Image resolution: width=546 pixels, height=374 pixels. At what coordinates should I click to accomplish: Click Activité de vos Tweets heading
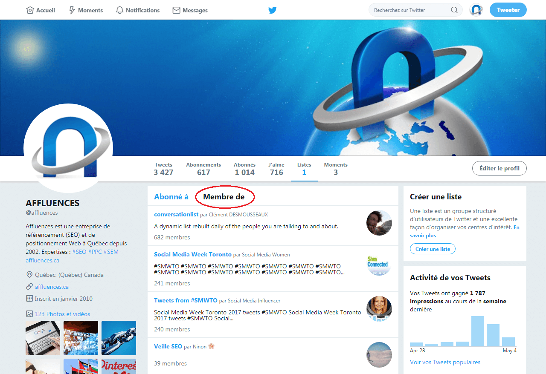point(450,278)
